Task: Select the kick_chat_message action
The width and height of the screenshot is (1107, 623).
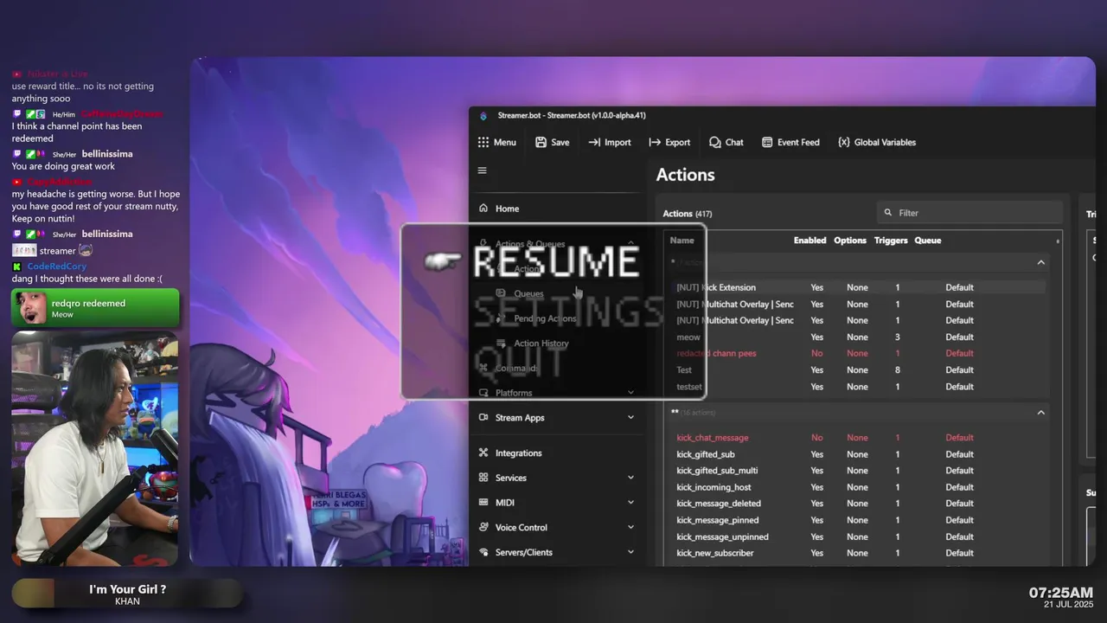Action: pos(854,437)
